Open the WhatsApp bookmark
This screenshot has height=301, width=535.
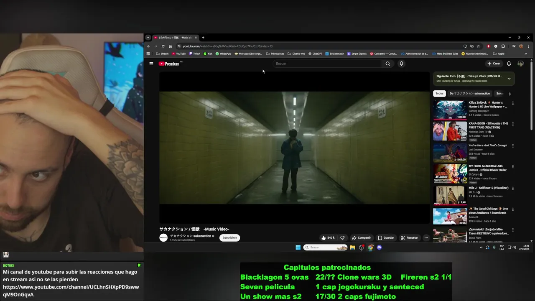pos(224,54)
